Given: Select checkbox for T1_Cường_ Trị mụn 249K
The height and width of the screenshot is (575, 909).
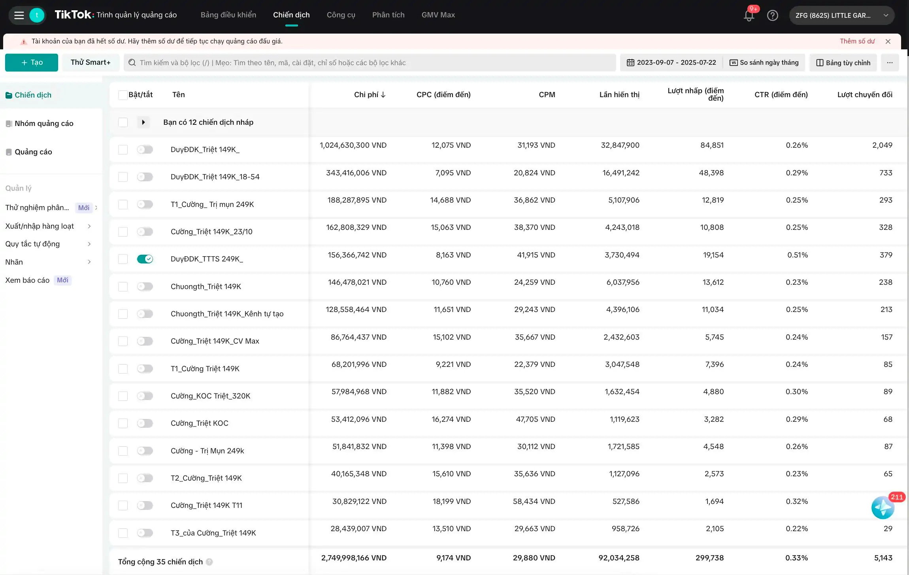Looking at the screenshot, I should click(x=123, y=205).
